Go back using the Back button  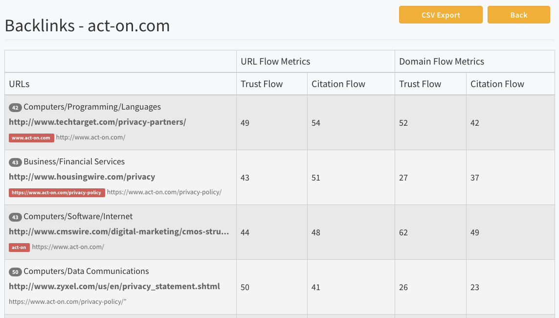519,15
